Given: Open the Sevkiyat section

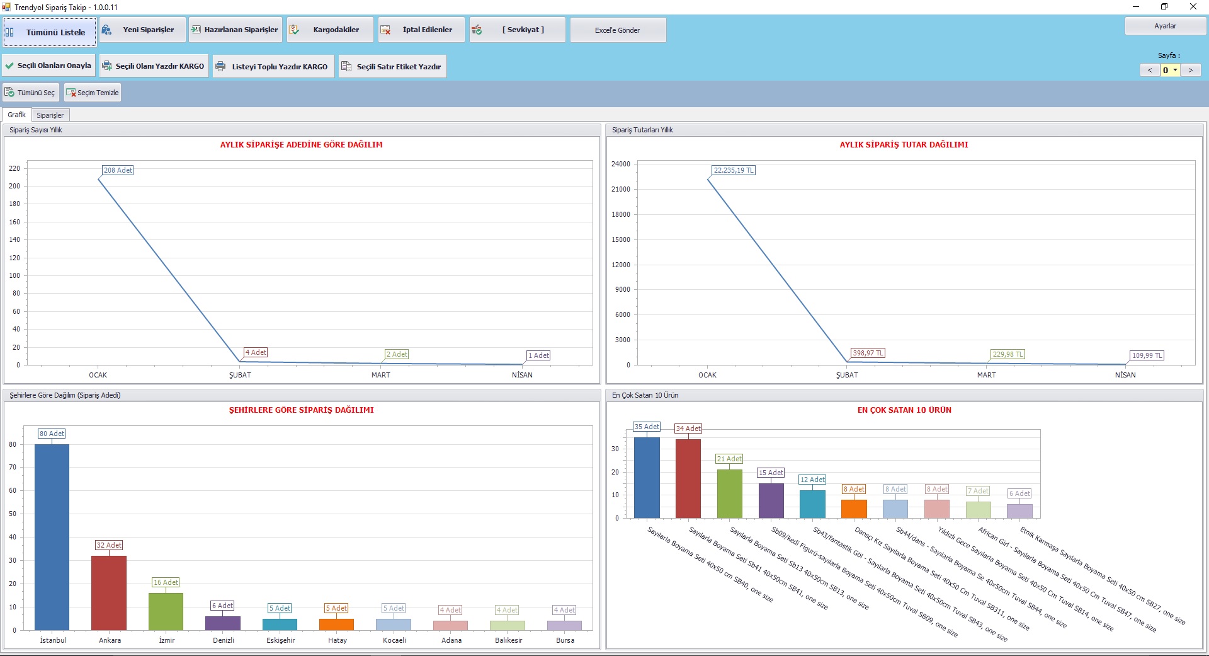Looking at the screenshot, I should tap(516, 30).
